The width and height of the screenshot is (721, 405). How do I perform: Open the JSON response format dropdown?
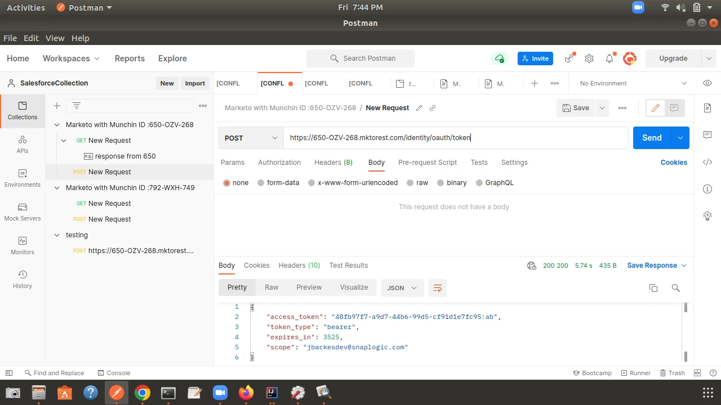(402, 288)
